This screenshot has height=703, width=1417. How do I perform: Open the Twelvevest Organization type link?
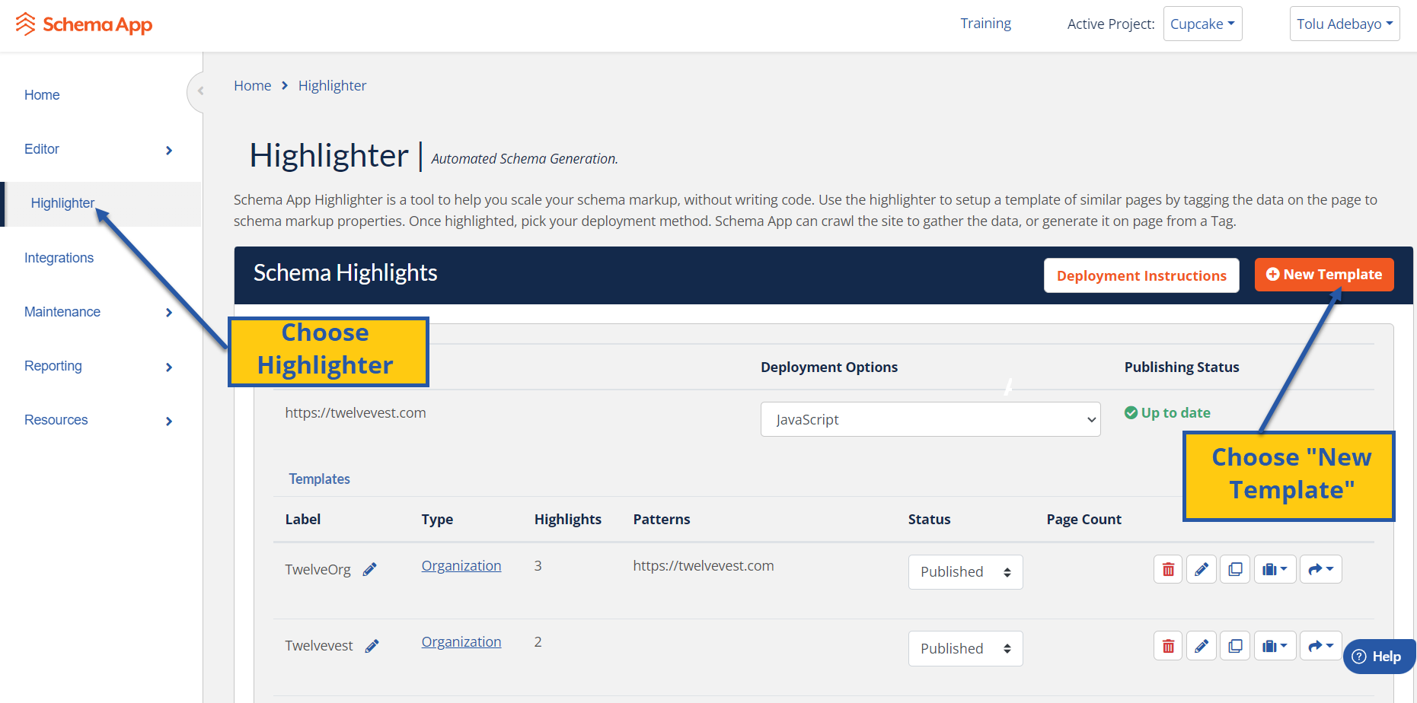coord(461,641)
